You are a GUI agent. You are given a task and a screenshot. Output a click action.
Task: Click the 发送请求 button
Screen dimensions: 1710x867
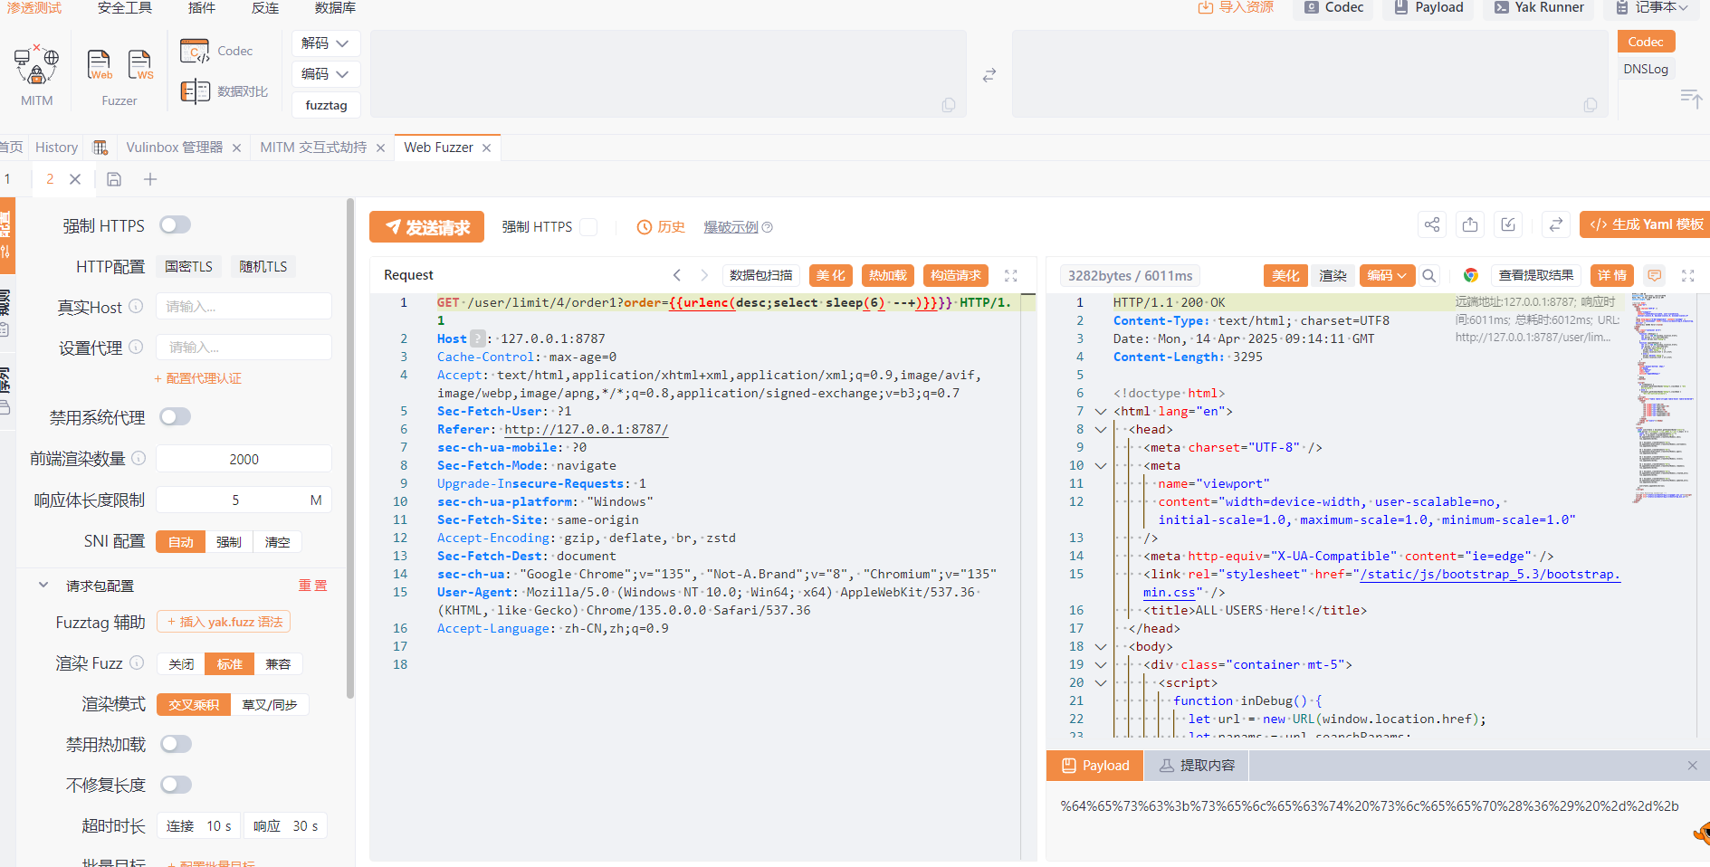pos(426,227)
